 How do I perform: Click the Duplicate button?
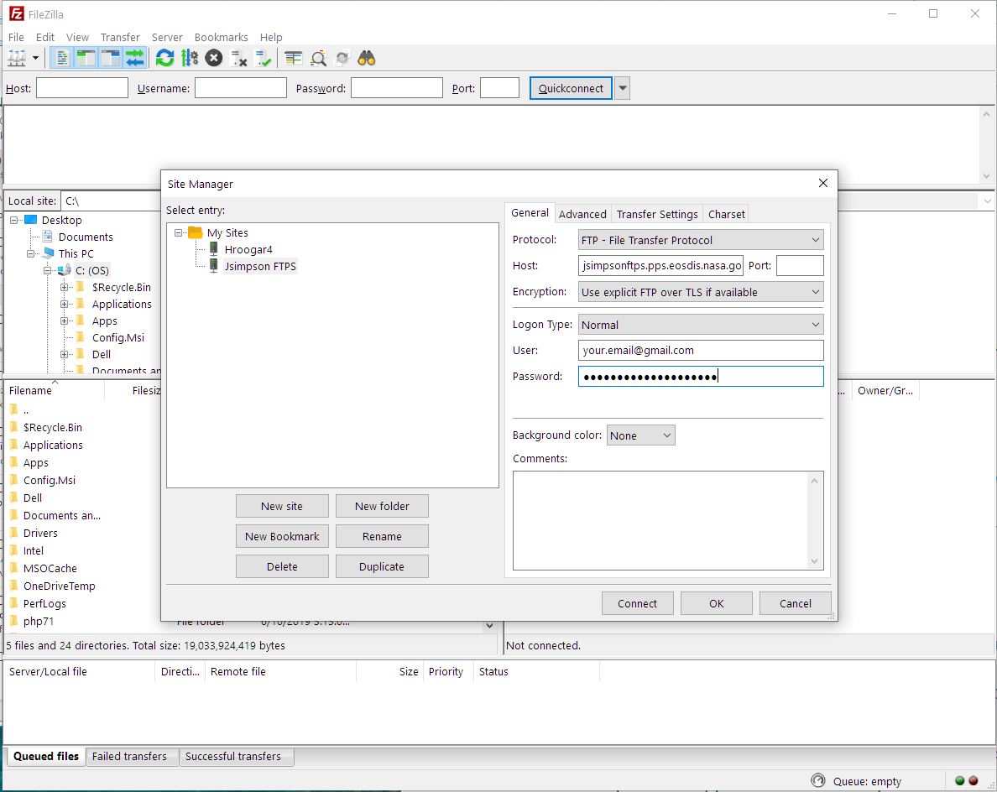(x=382, y=566)
